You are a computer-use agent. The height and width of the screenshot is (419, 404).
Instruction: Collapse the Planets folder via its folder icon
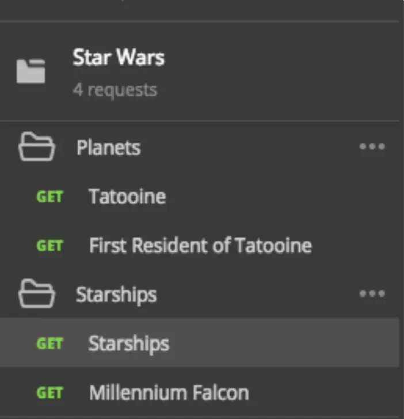[36, 148]
